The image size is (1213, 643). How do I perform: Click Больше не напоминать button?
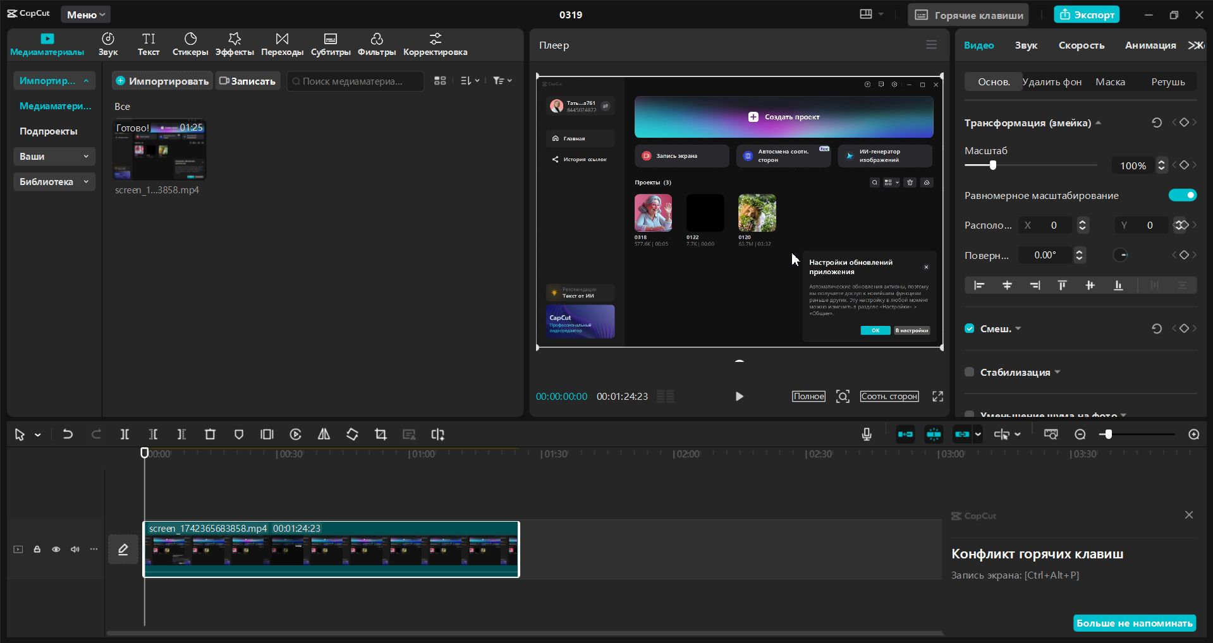(1135, 623)
